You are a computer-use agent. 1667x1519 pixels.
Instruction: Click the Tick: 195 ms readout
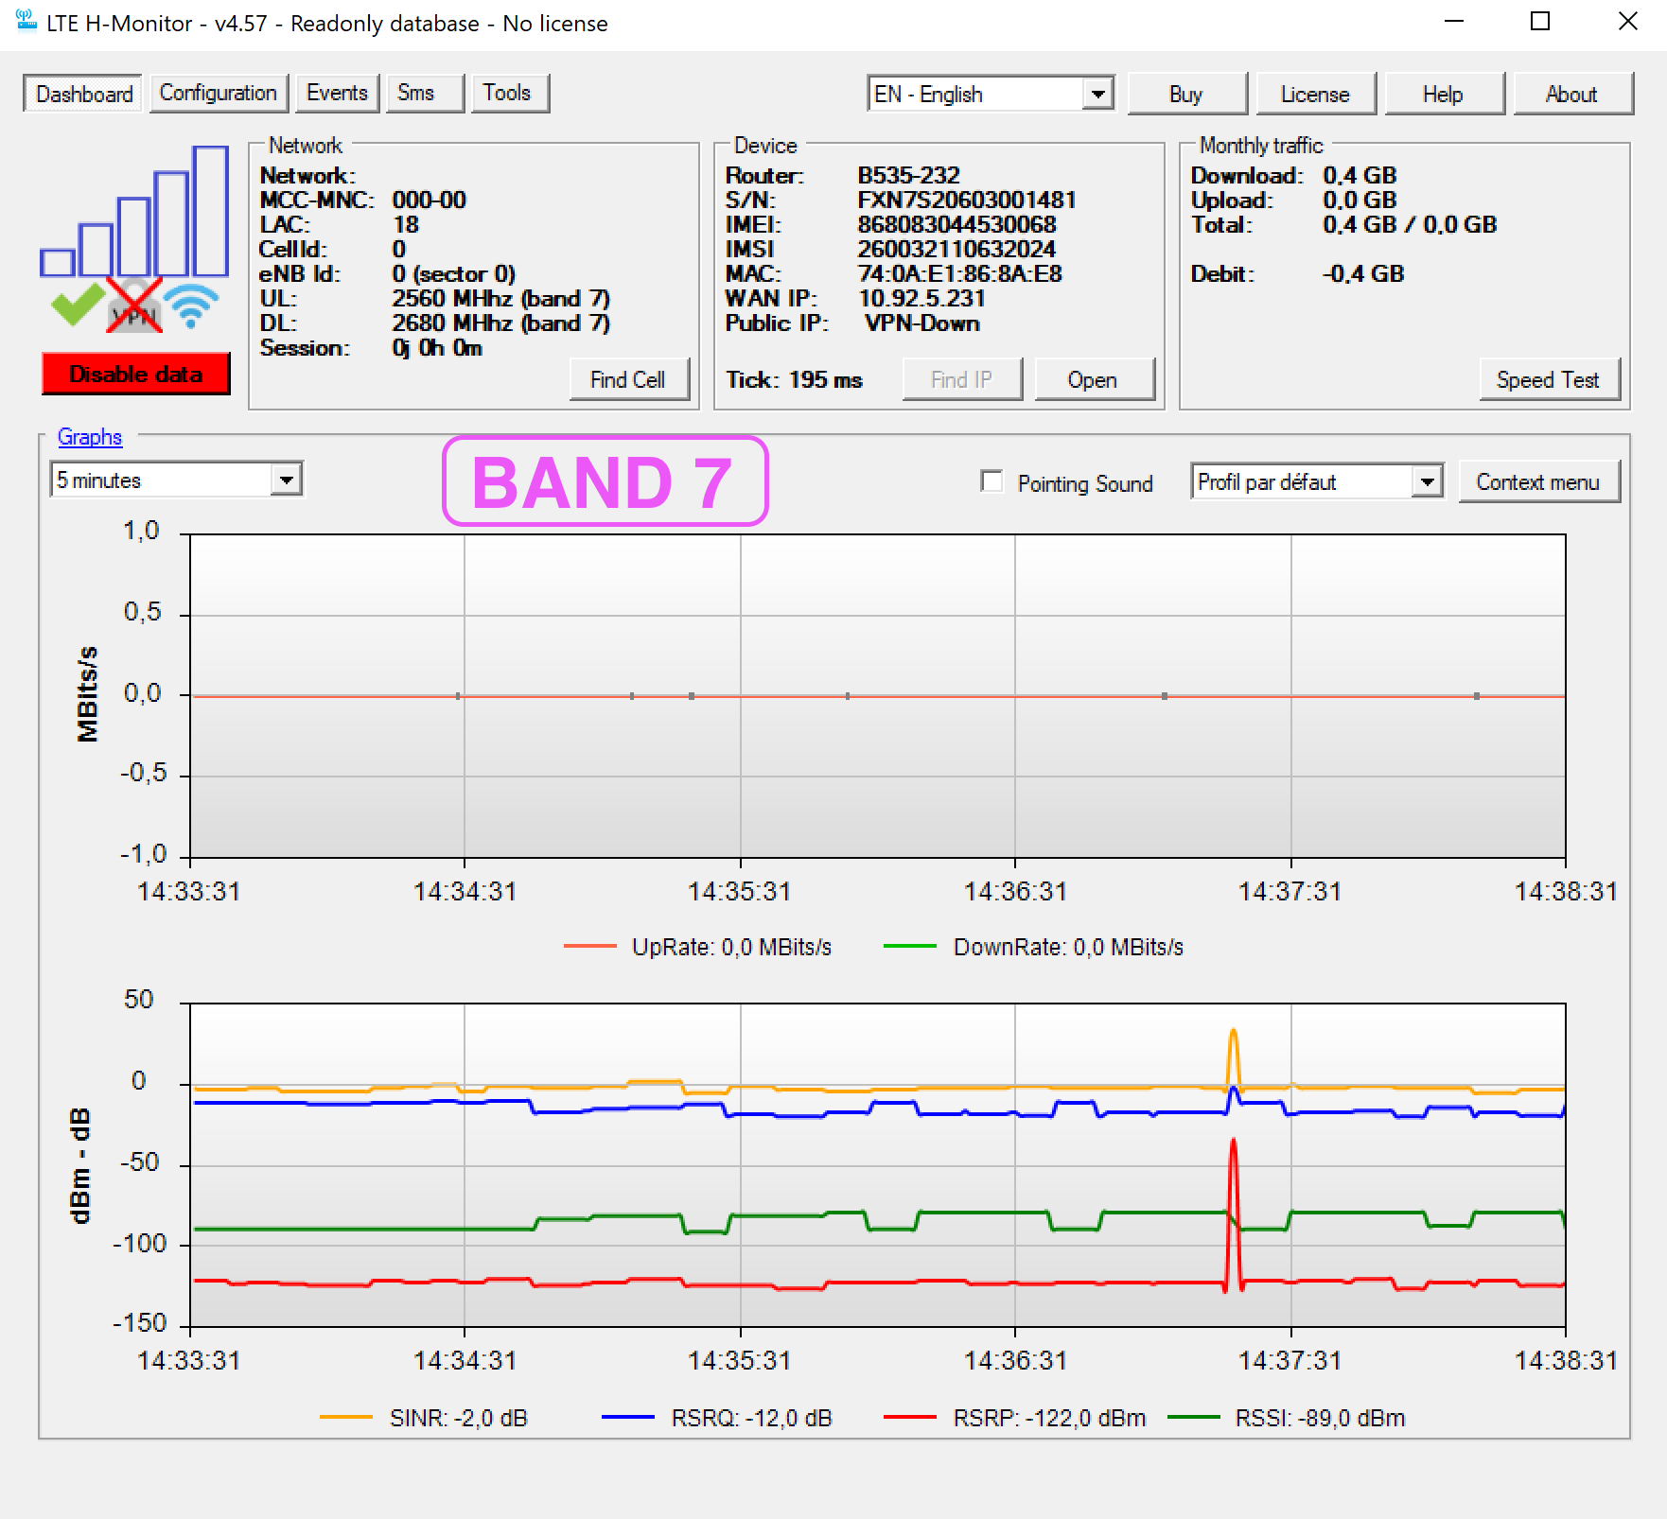pos(794,379)
